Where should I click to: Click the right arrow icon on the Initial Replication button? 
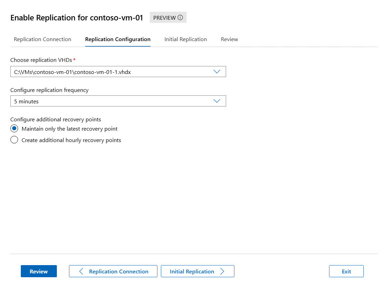pos(222,271)
